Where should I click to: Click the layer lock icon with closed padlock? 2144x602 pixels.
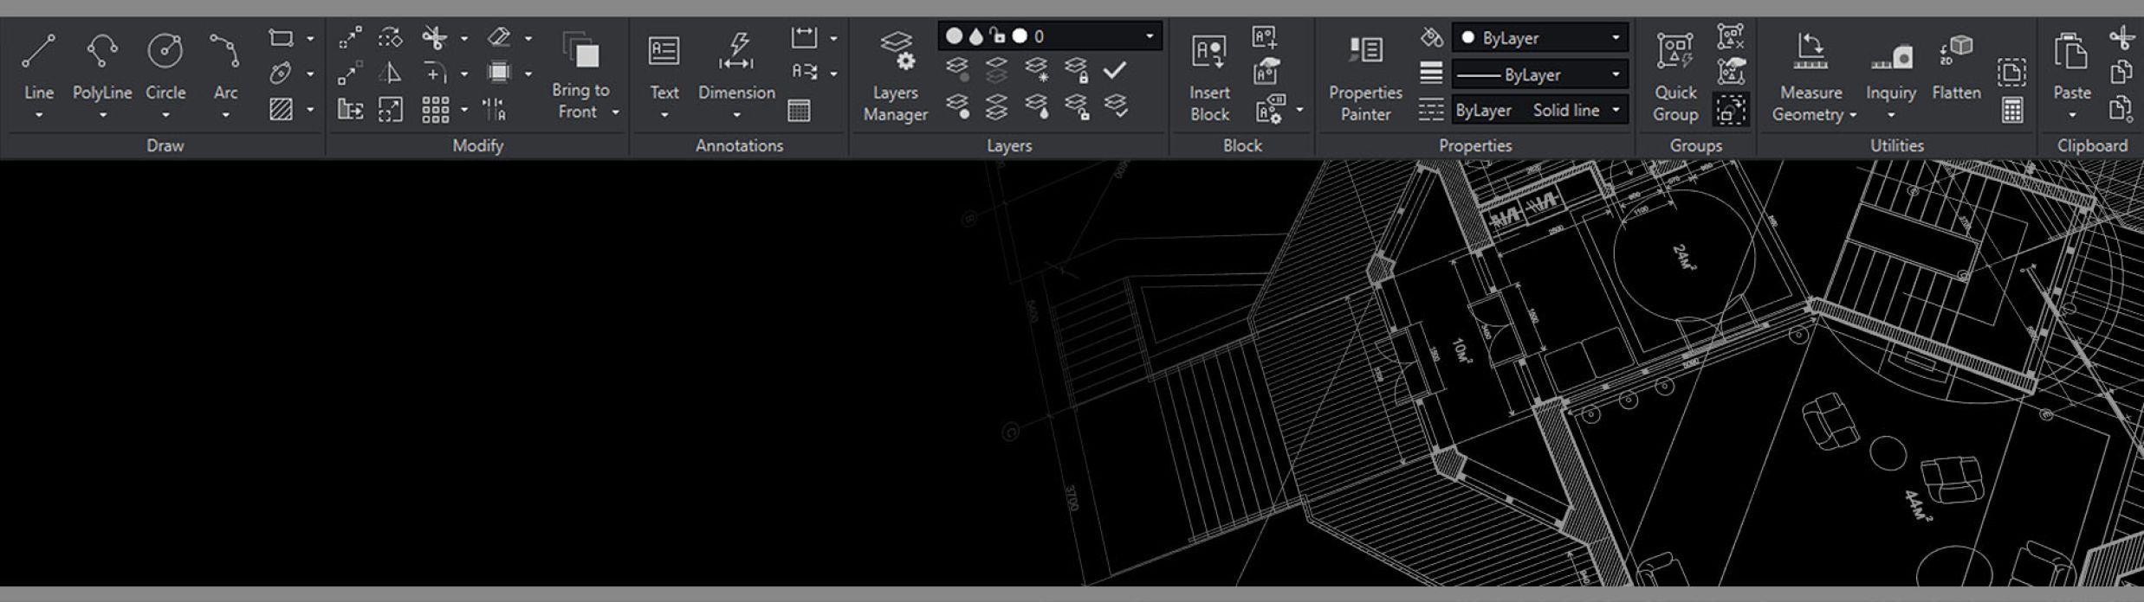(1077, 69)
